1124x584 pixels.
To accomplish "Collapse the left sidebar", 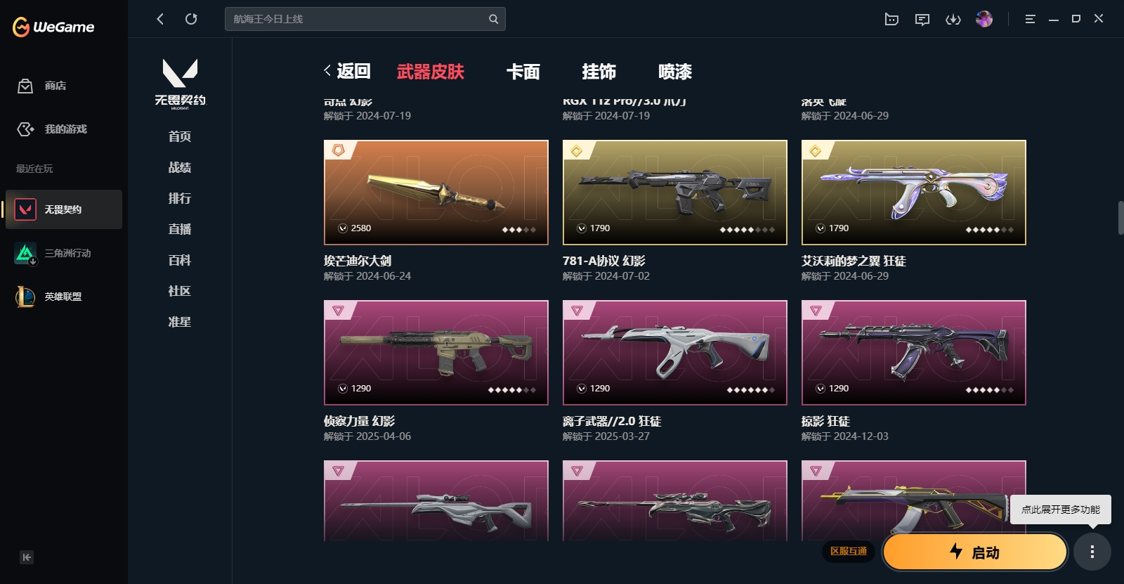I will 27,557.
